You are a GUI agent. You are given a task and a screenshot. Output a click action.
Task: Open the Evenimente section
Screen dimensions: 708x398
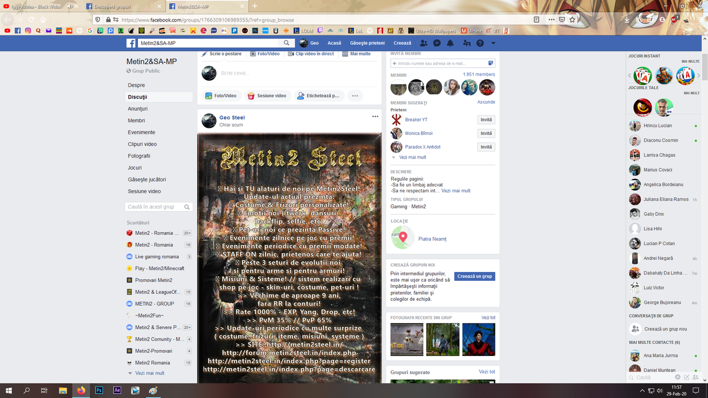(x=142, y=132)
